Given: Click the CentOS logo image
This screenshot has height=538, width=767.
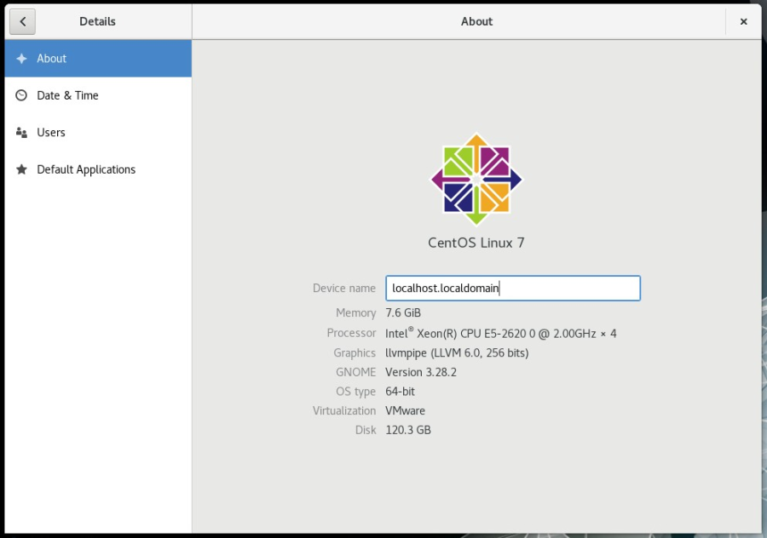Looking at the screenshot, I should pos(476,180).
